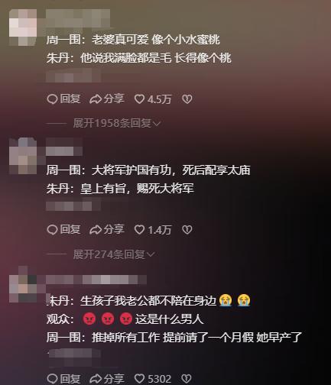This screenshot has width=331, height=385.
Task: Like the 小水蜜桃 comment with 4.5万 likes
Action: pyautogui.click(x=153, y=99)
